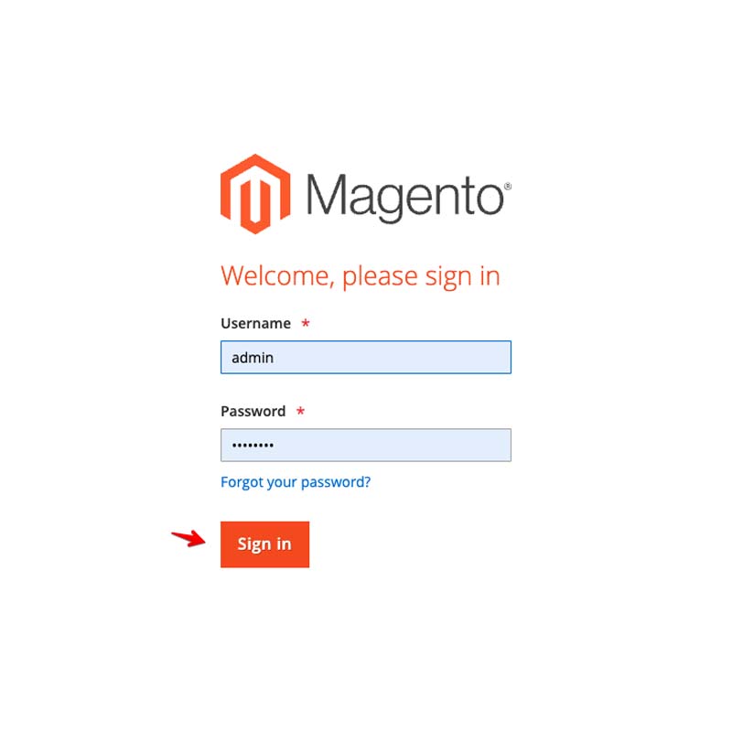This screenshot has height=732, width=732.
Task: Click the red asterisk next to Username
Action: coord(306,323)
